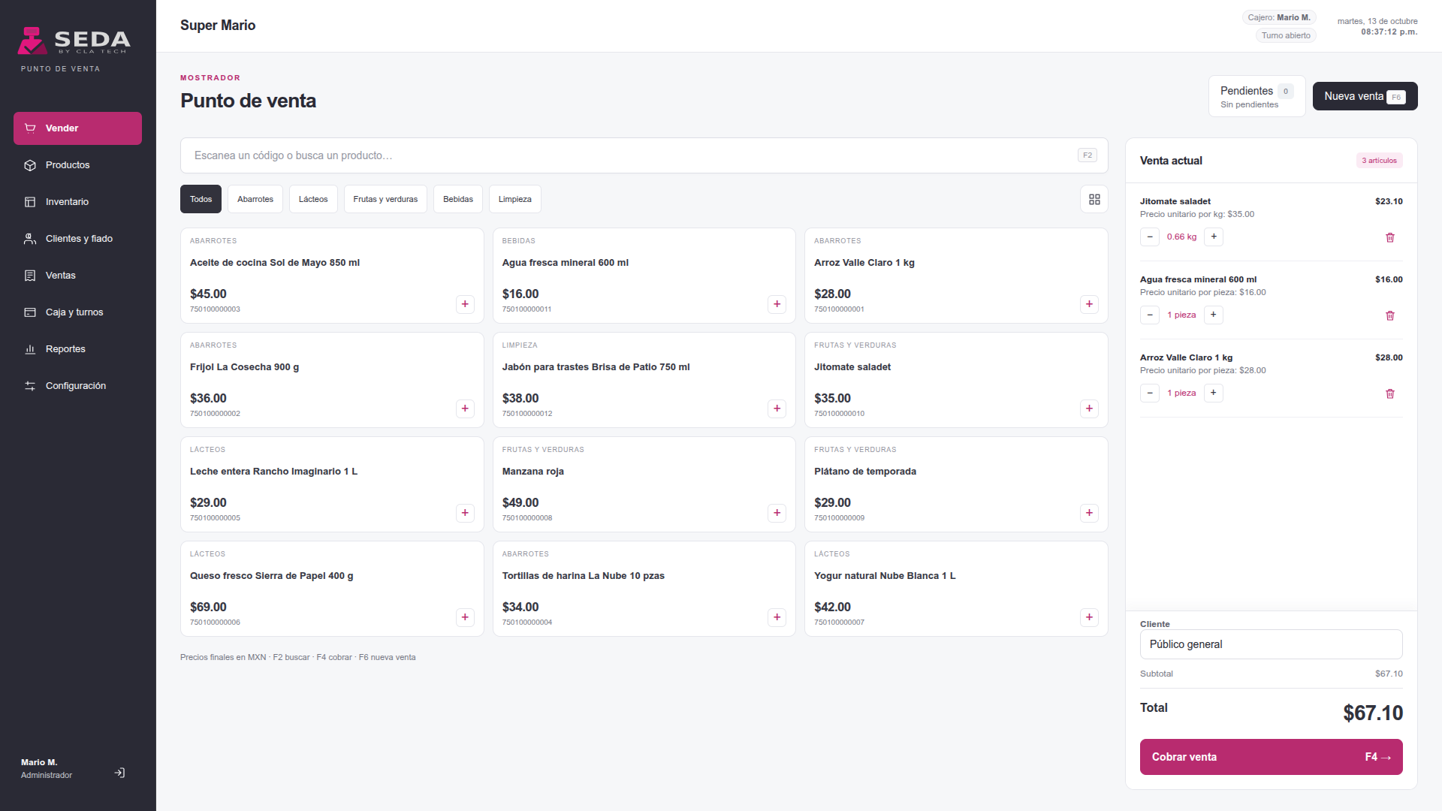Remove Agua fresca mineral with trash icon
Image resolution: width=1442 pixels, height=811 pixels.
coord(1390,315)
